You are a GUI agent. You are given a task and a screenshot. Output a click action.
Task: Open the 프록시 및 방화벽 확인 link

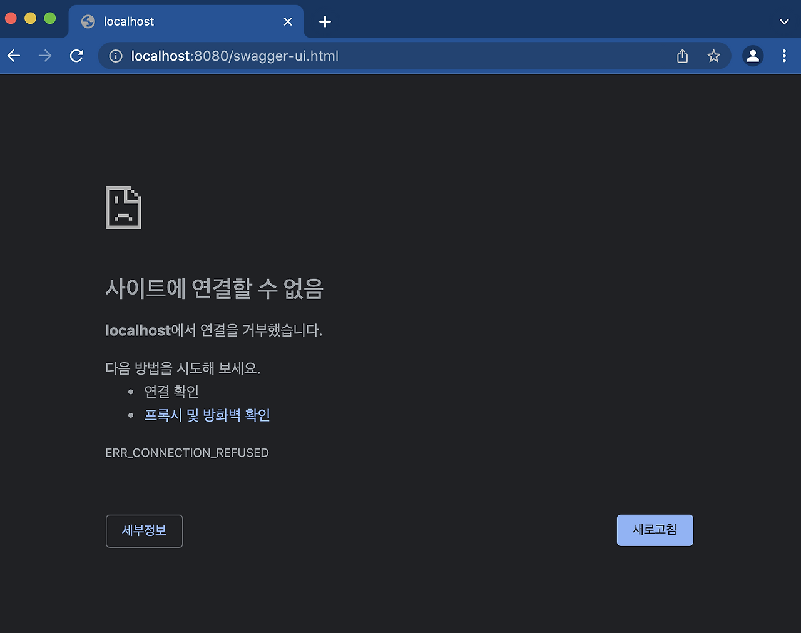207,415
